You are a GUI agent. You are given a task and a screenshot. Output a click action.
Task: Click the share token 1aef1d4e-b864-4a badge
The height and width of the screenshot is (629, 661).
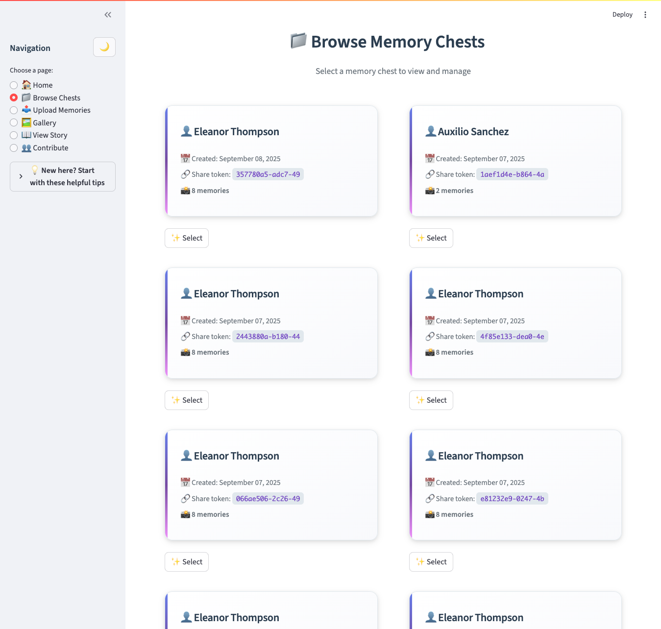point(512,174)
